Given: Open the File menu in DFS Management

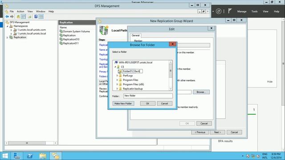Looking at the screenshot, I should pos(12,12).
